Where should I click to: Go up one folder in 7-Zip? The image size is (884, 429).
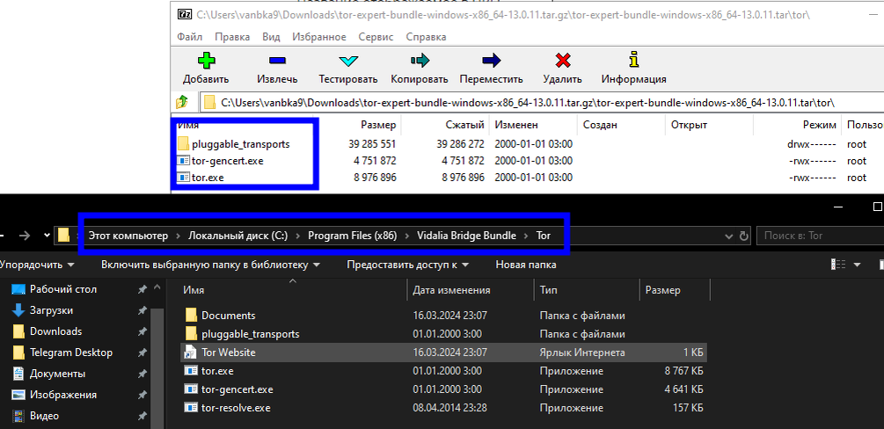(181, 102)
